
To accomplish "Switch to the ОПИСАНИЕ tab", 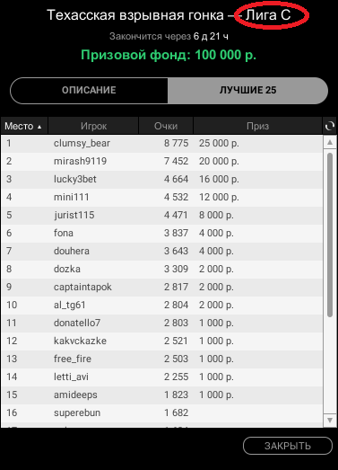I will (89, 90).
